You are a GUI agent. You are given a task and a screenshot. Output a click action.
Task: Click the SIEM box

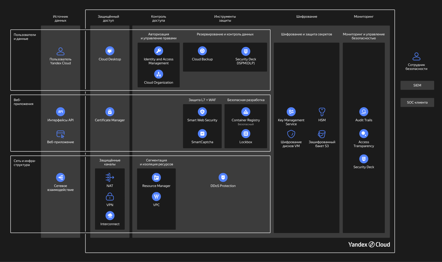coord(417,85)
